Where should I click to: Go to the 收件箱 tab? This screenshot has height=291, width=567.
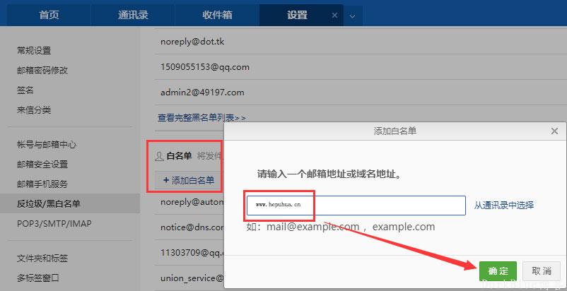217,15
